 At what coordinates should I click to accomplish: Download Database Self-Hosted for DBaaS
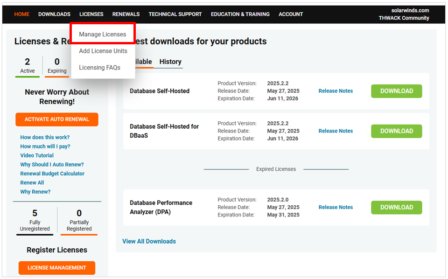click(x=397, y=131)
